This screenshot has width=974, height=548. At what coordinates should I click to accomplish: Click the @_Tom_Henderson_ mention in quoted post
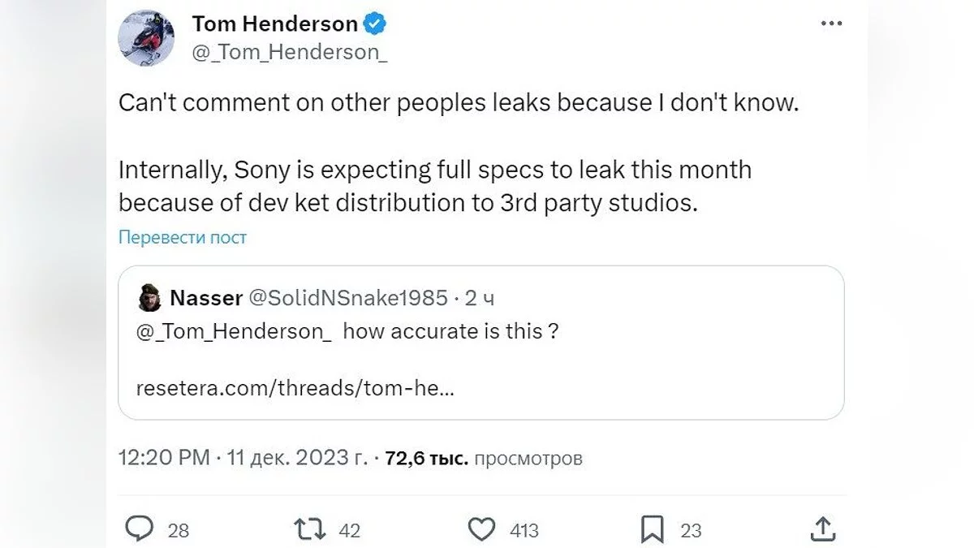[x=234, y=331]
